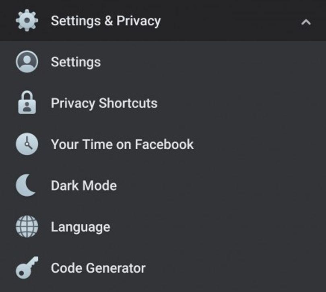The height and width of the screenshot is (292, 326).
Task: Open Privacy Shortcuts from the list
Action: [104, 103]
